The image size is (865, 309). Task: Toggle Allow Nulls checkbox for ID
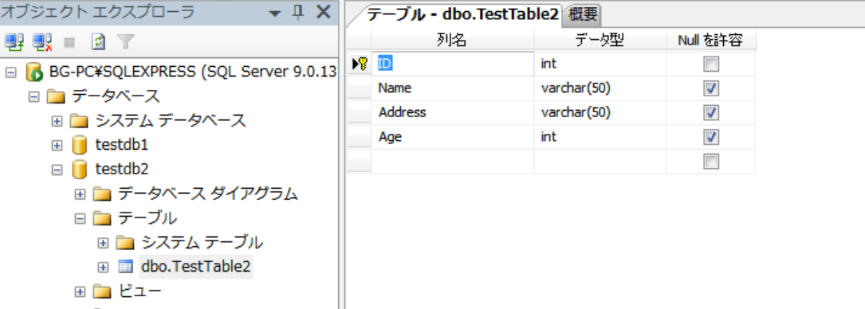click(711, 65)
